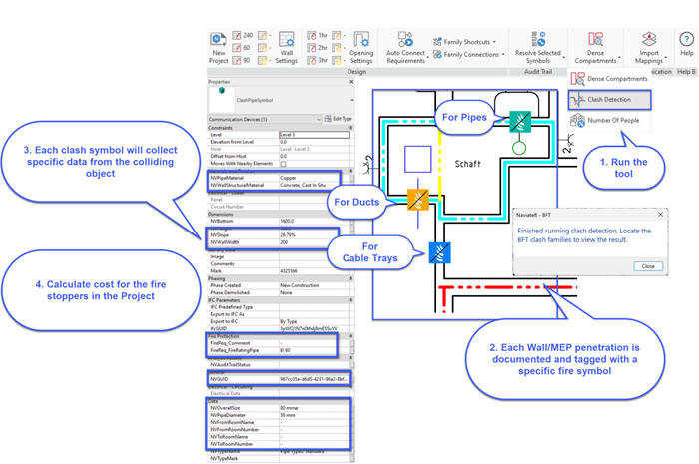The image size is (699, 464).
Task: Open the ClashPipeSymbol type selector dropdown
Action: coord(352,100)
